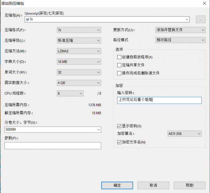This screenshot has height=193, width=210.
Task: Expand the path mode (路径模式) dropdown
Action: (x=180, y=40)
